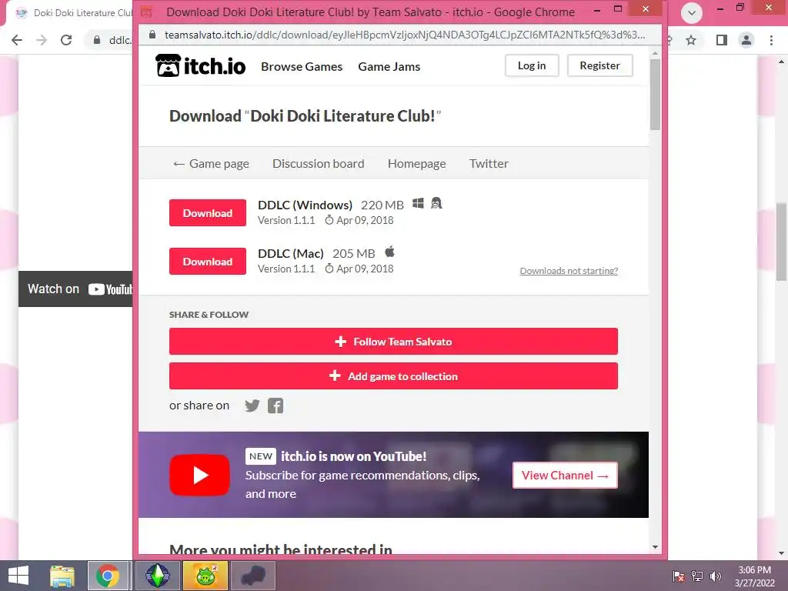Click the popup vertical scrollbar thumb
The height and width of the screenshot is (591, 788).
pyautogui.click(x=655, y=95)
